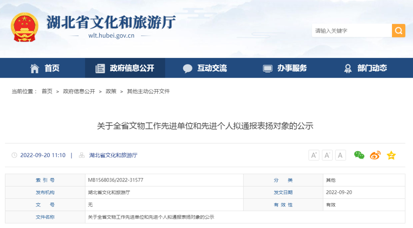Click the 文号 value 无
The width and height of the screenshot is (413, 228).
(90, 205)
